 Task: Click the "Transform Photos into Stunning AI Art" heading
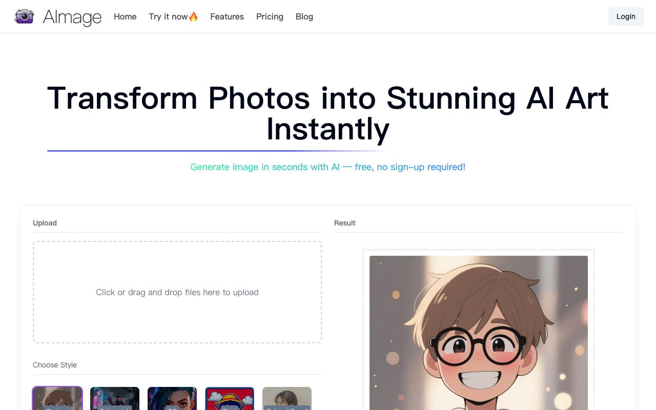coord(328,113)
